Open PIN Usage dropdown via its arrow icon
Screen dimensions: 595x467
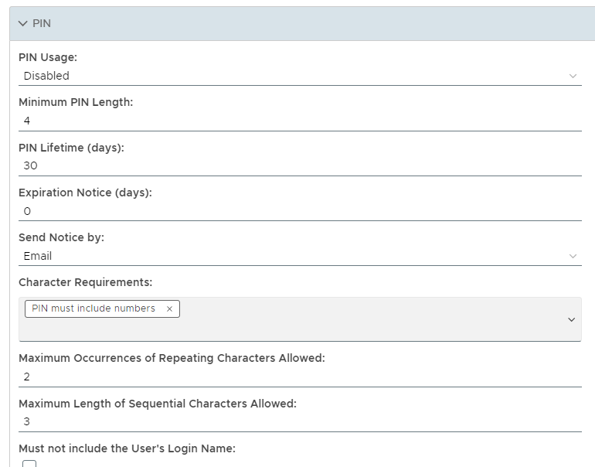[573, 76]
